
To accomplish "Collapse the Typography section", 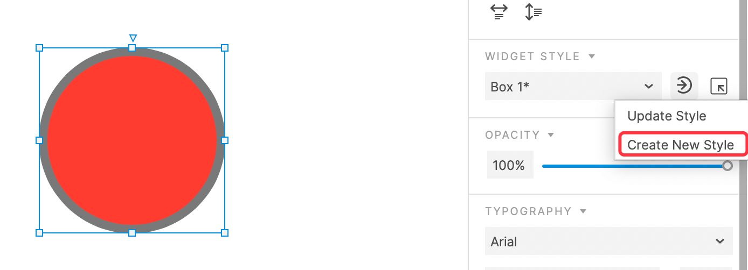I will coord(583,211).
